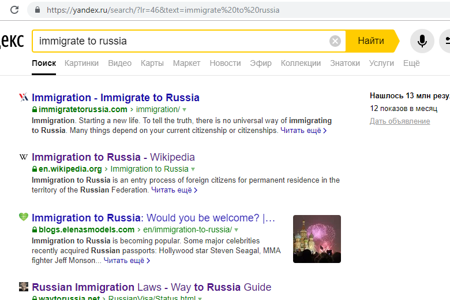Start voice search with the microphone icon
The width and height of the screenshot is (450, 300).
[422, 41]
